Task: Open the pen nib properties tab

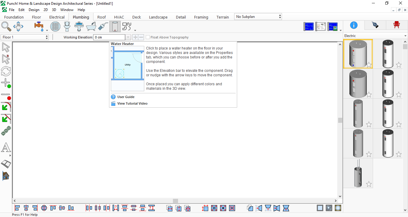Action: 375,25
